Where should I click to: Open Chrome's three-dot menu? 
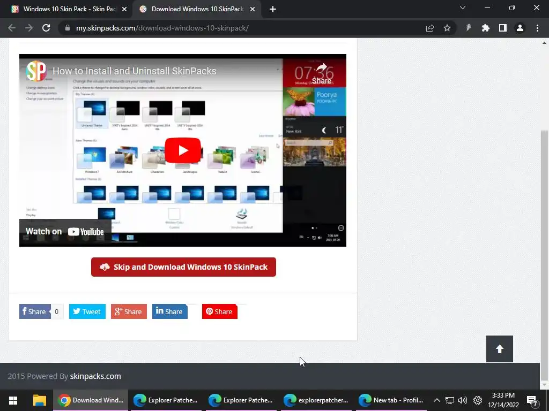[537, 28]
